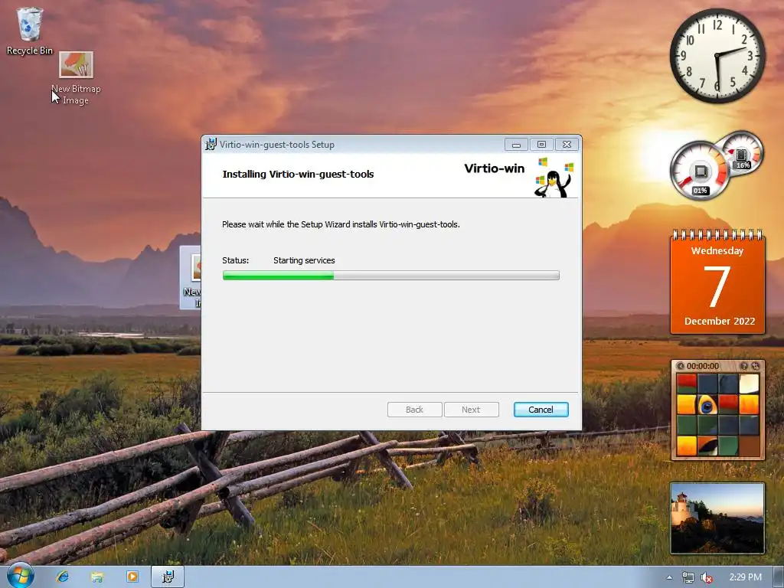Click the muted volume tray icon

707,577
